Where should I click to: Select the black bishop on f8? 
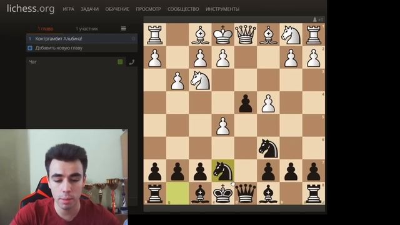coord(200,193)
